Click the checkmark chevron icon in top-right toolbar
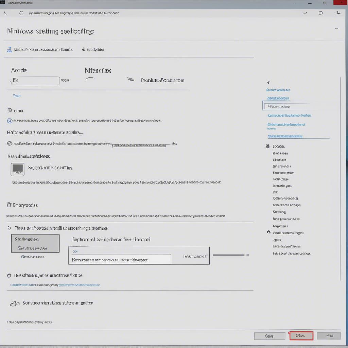348x348 pixels. 305,13
